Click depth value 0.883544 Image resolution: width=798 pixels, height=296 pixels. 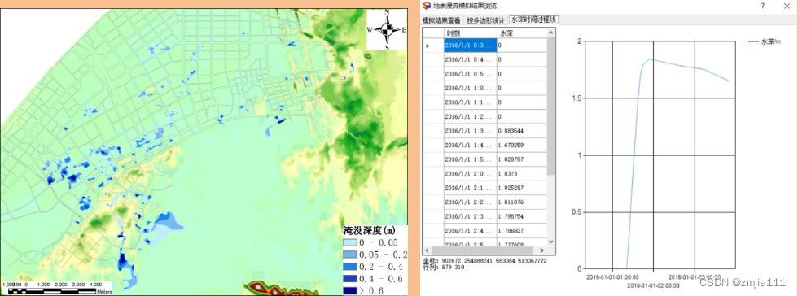(x=521, y=131)
